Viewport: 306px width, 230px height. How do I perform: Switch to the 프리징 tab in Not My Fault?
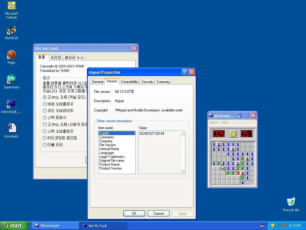tap(56, 57)
